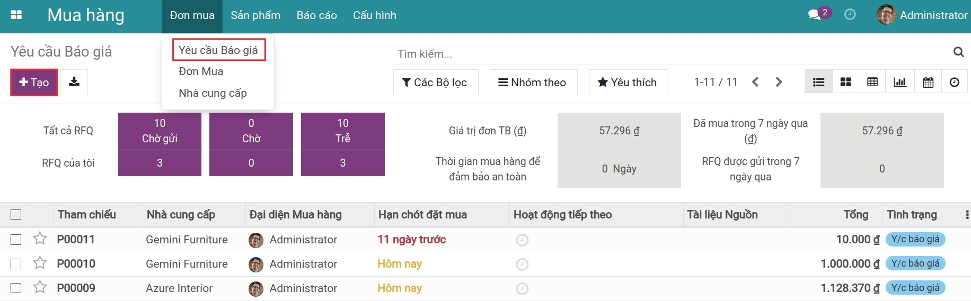
Task: Open the Cấu hình menu
Action: pyautogui.click(x=375, y=15)
